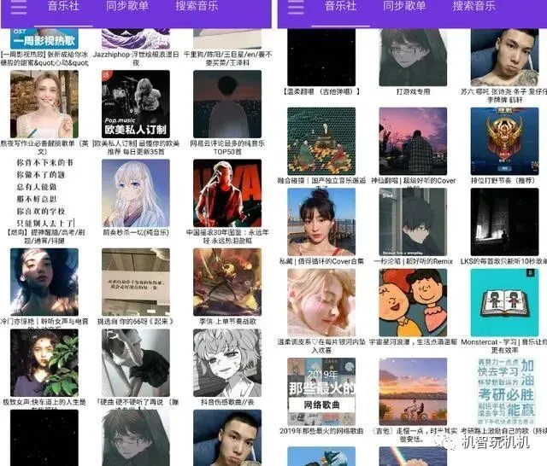Open 欧美私人订制 playlist cover
This screenshot has height=466, width=547.
point(136,104)
